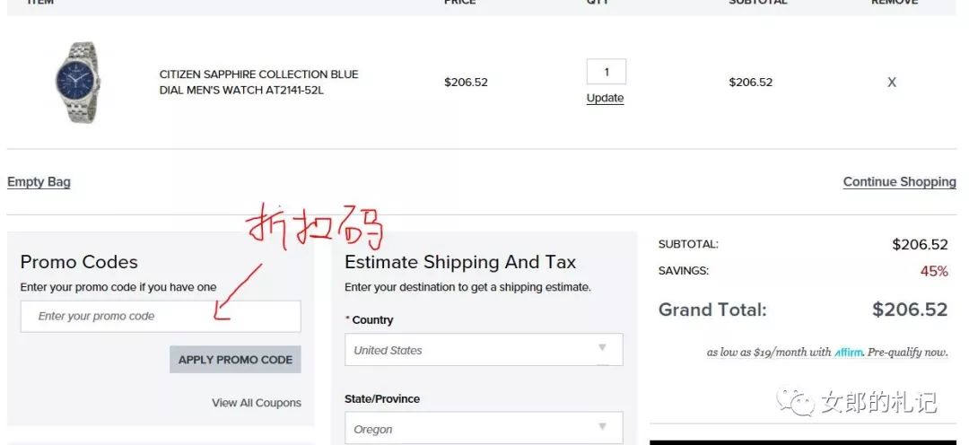This screenshot has width=969, height=445.
Task: Click the item price in the Price column
Action: tap(466, 83)
